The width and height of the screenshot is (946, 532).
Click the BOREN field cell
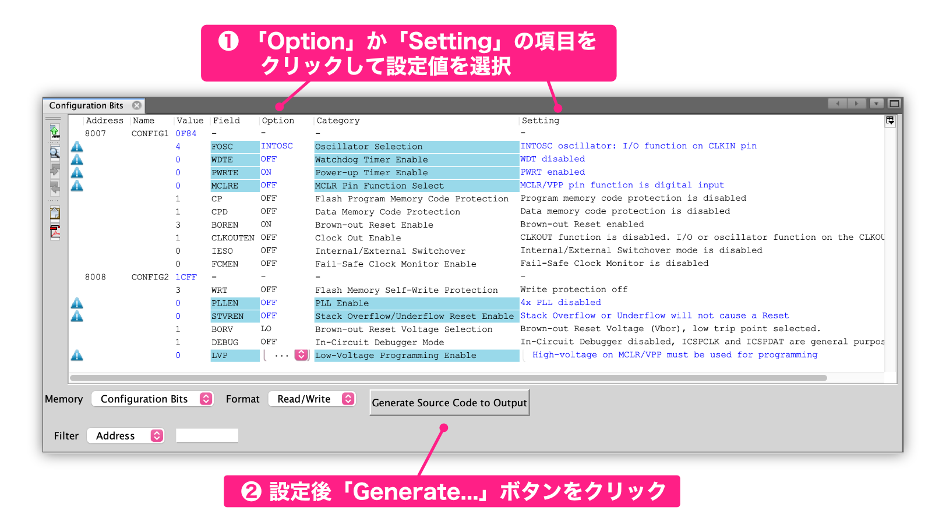[225, 225]
